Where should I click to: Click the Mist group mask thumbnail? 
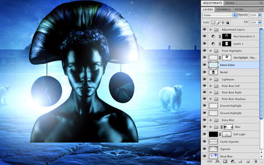228,127
